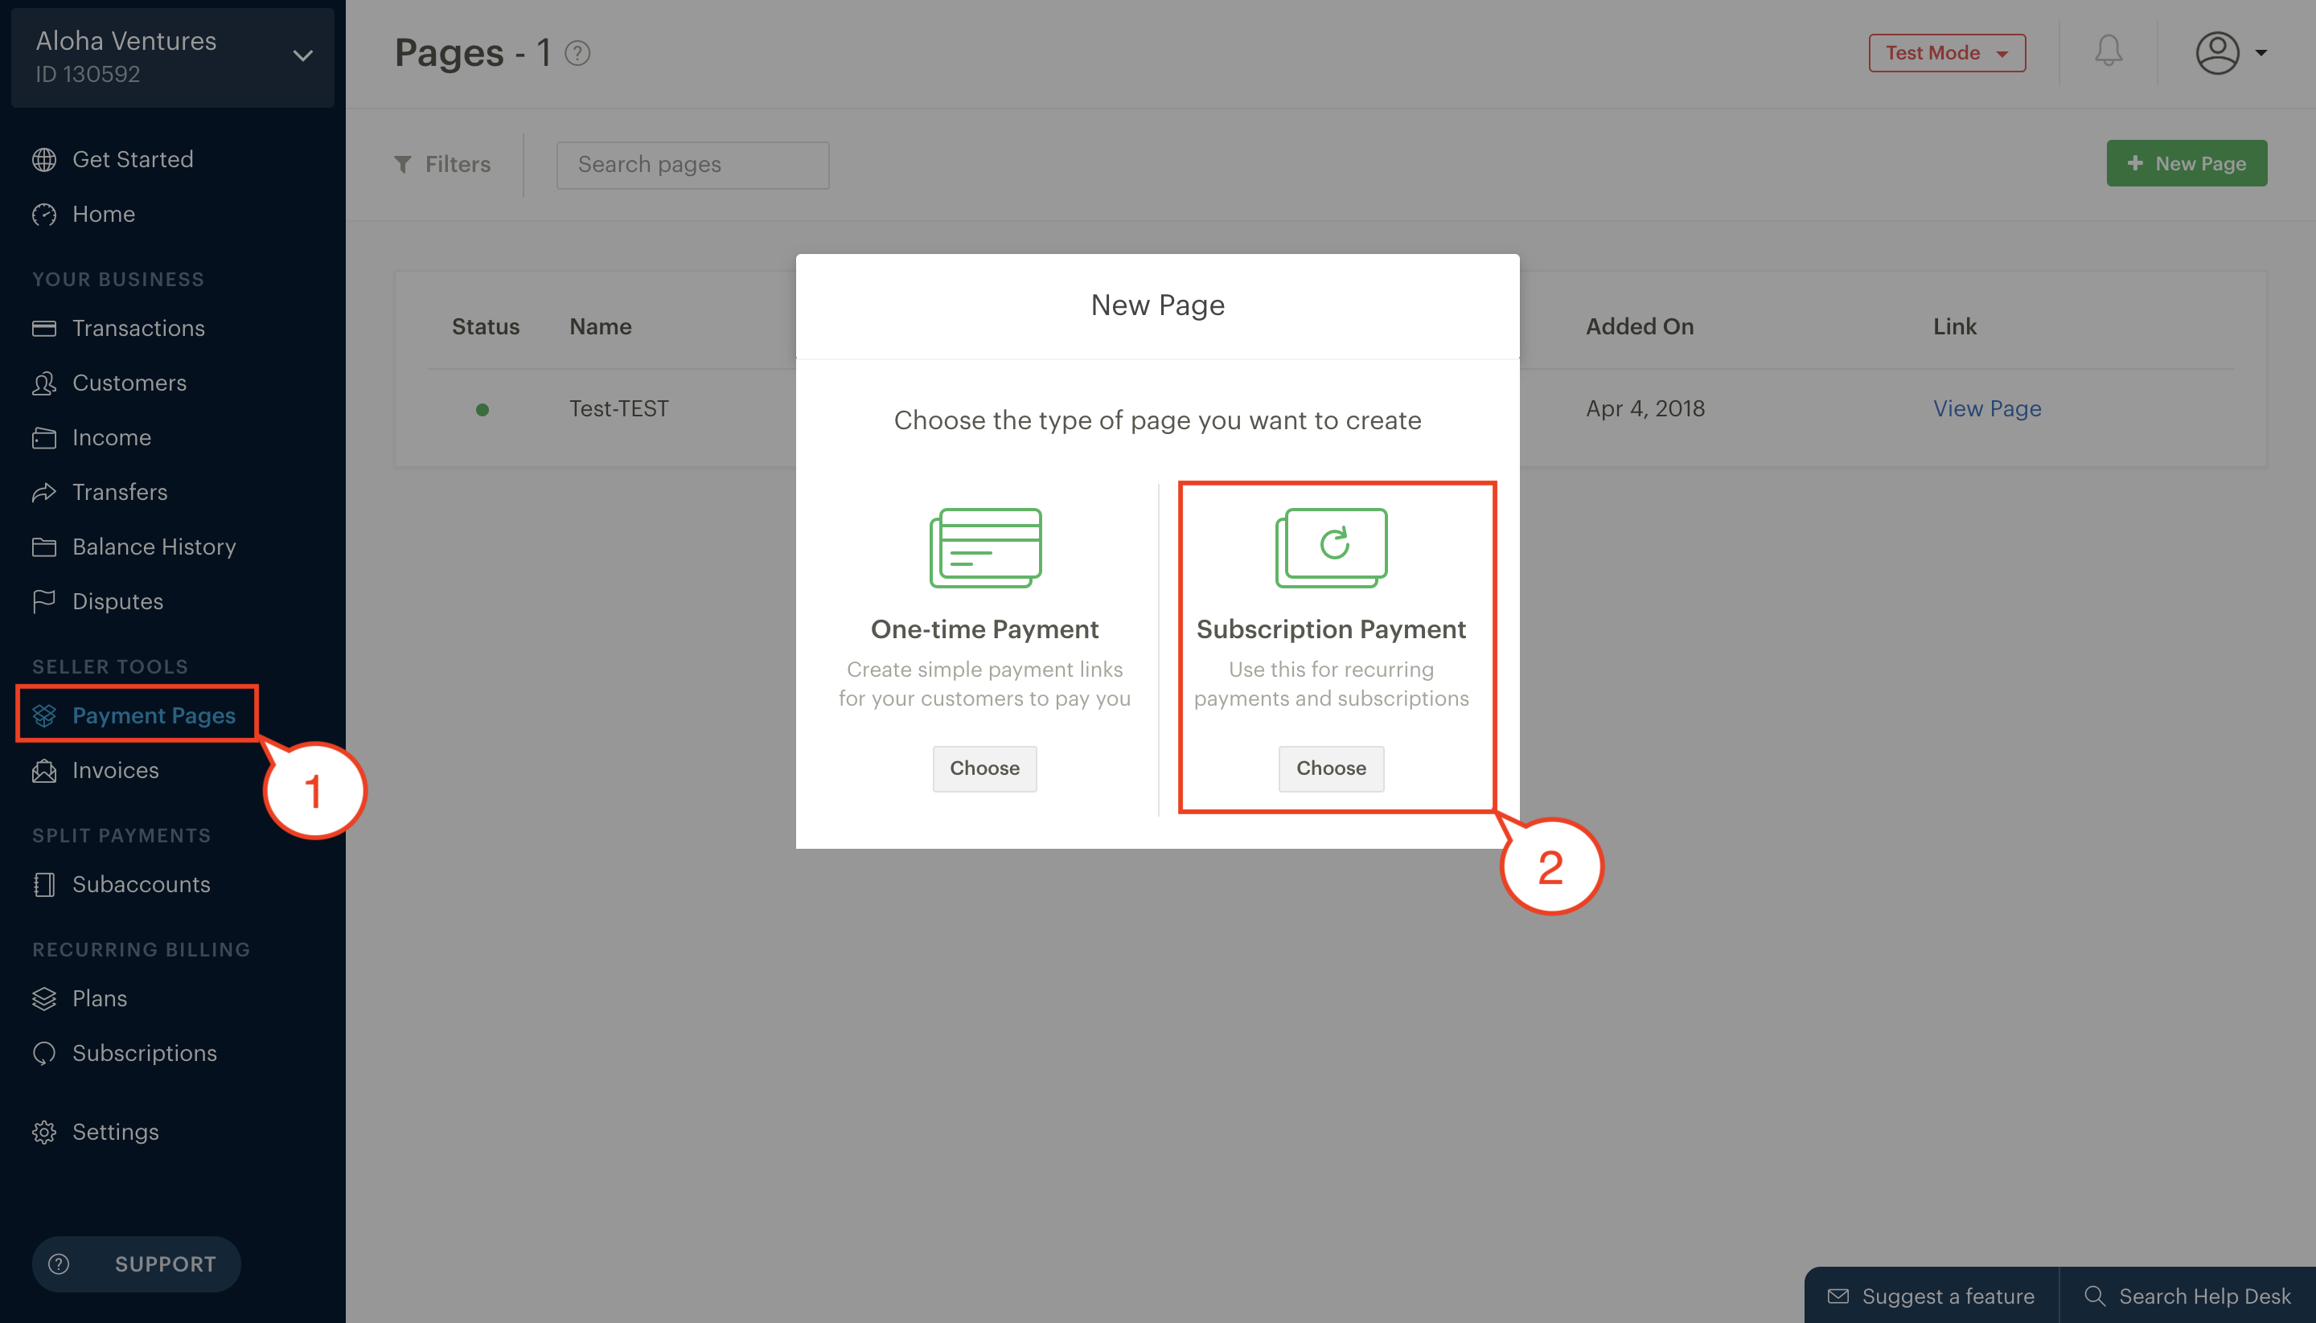Viewport: 2316px width, 1323px height.
Task: Open Transactions in the sidebar
Action: 119,328
